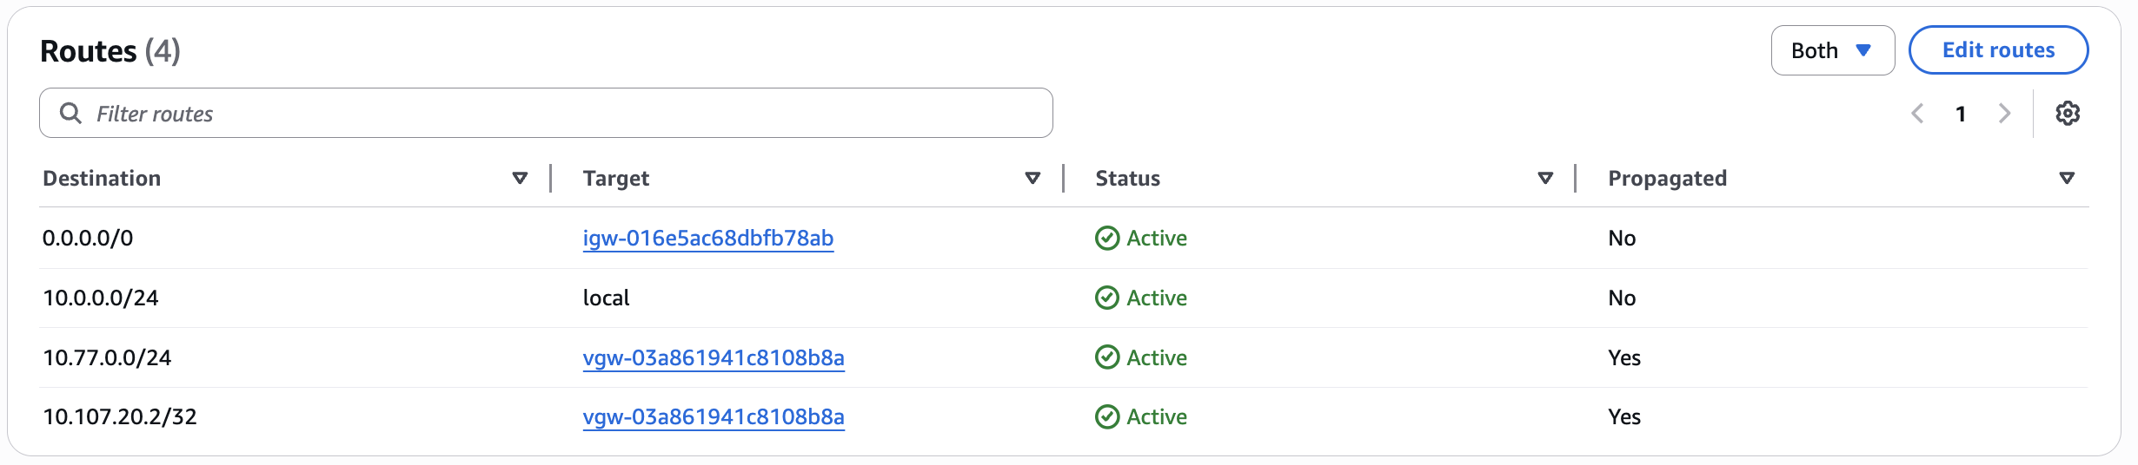Screen dimensions: 2138x465
Task: Open the vgw link for 10.107.20.2/32
Action: 713,417
